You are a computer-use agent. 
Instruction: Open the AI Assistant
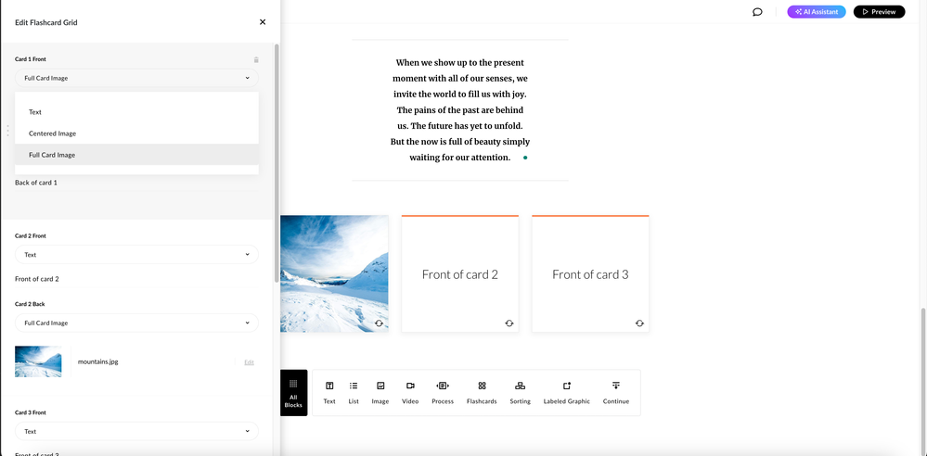817,12
